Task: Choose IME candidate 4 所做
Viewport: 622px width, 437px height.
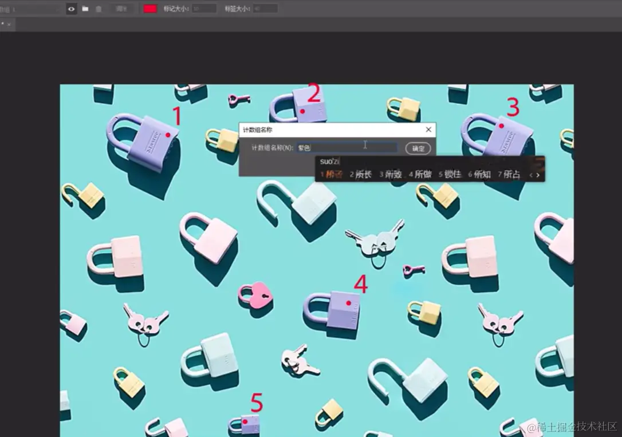Action: pos(420,174)
